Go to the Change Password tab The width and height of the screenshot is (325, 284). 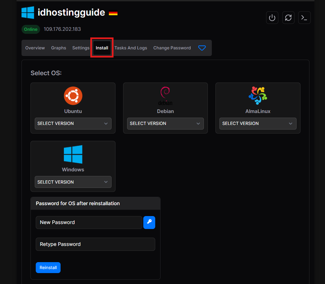172,48
